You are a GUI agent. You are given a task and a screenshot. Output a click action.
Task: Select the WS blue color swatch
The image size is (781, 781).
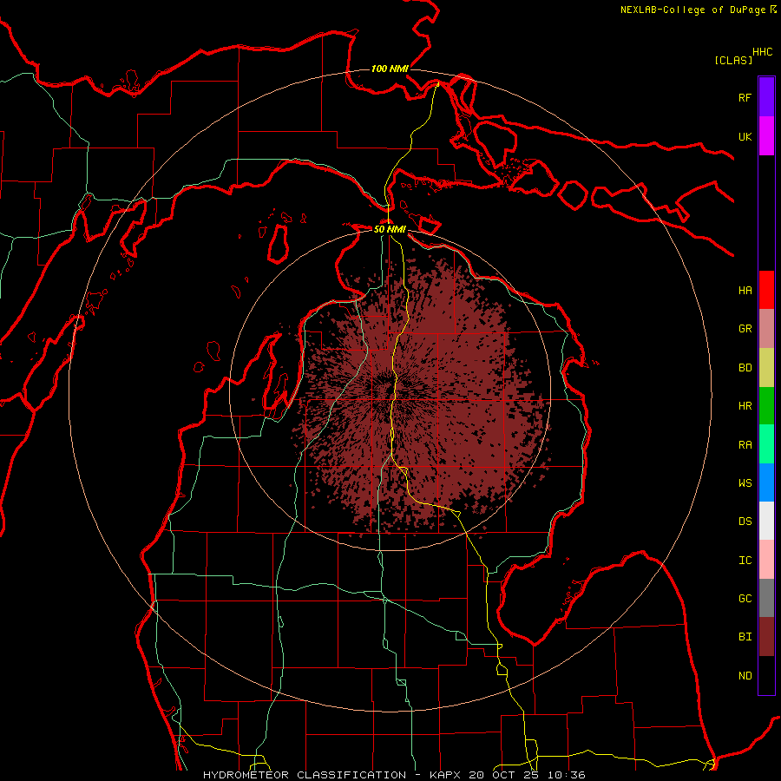[766, 482]
